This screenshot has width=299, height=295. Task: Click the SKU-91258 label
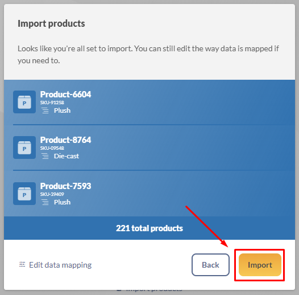click(52, 103)
